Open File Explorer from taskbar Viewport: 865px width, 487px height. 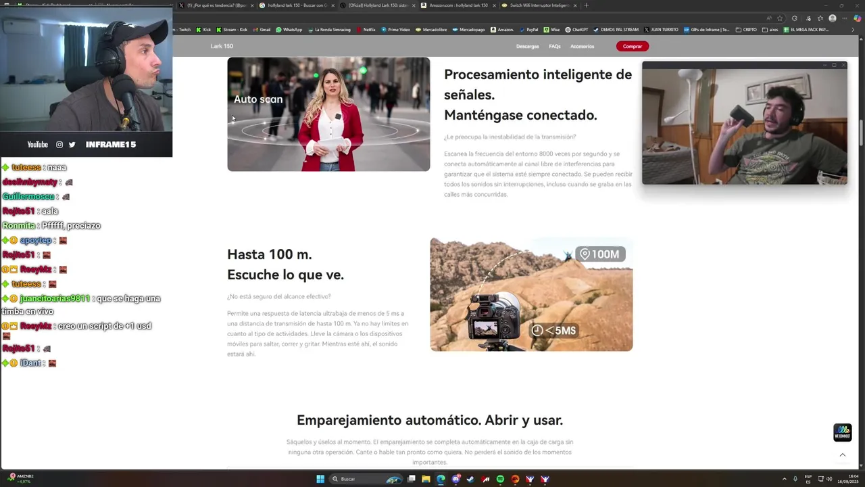click(426, 479)
